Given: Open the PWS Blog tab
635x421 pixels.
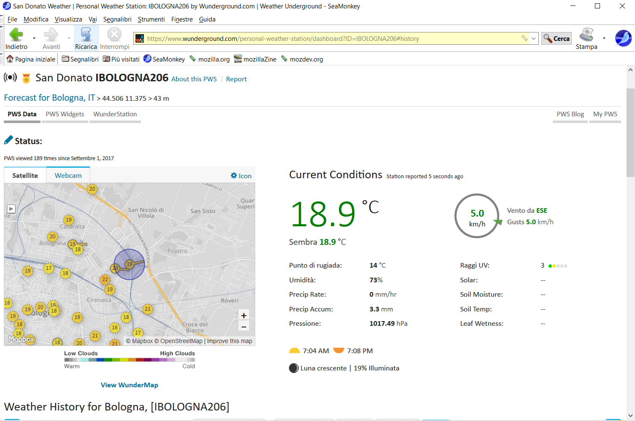Looking at the screenshot, I should 570,114.
